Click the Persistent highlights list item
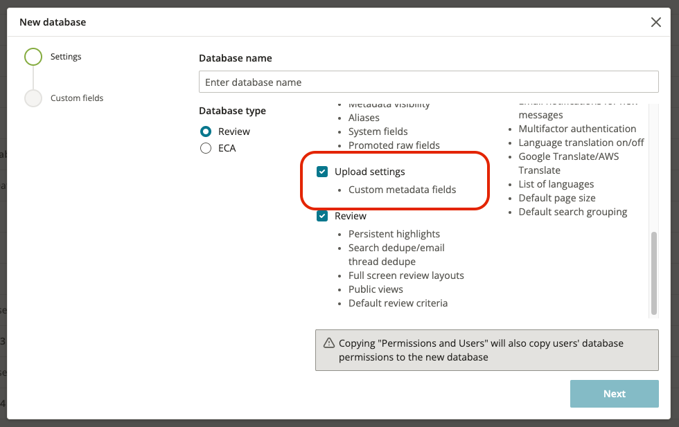 (x=394, y=234)
